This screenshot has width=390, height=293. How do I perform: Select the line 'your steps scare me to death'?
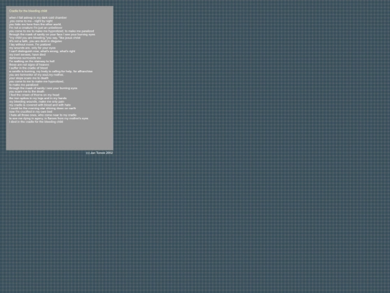(29, 78)
